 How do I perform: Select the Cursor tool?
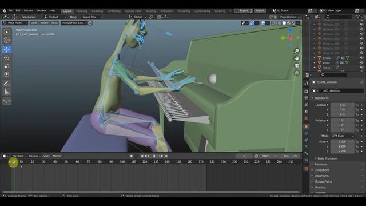tap(7, 40)
